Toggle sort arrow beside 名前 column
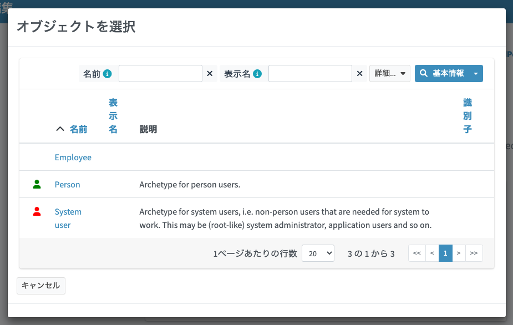 point(60,129)
